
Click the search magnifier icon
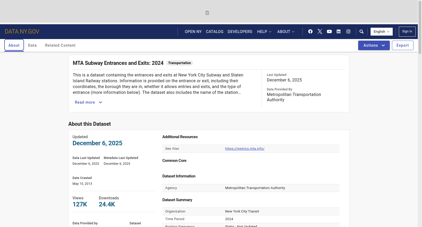[x=362, y=32]
